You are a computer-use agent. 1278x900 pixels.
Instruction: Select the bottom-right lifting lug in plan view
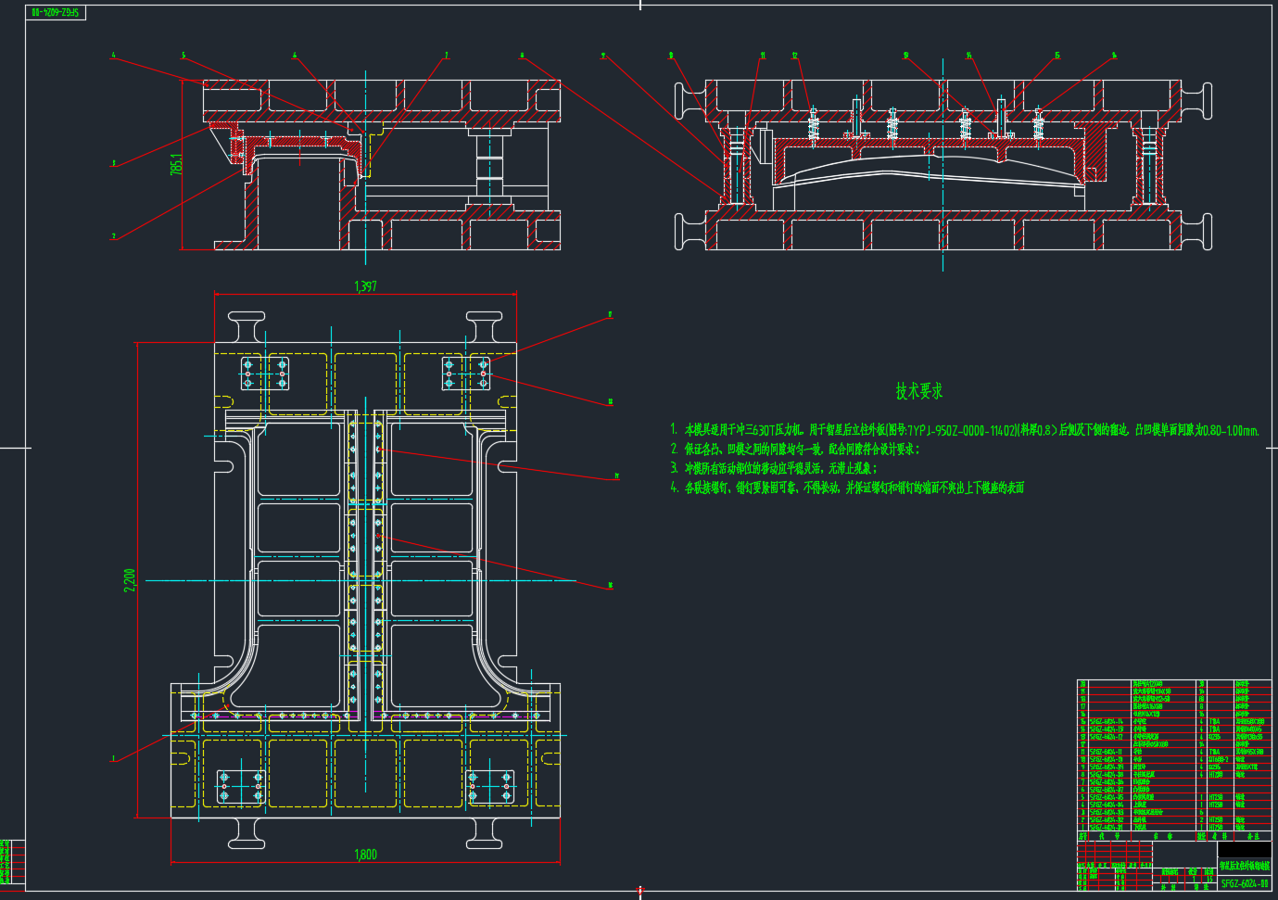point(484,833)
